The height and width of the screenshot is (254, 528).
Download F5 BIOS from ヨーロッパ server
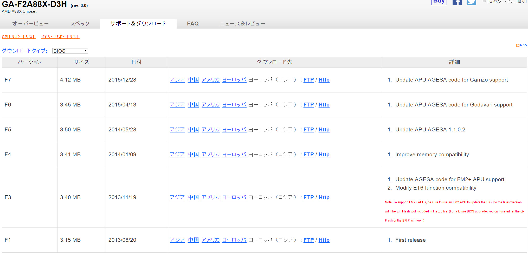pos(234,130)
